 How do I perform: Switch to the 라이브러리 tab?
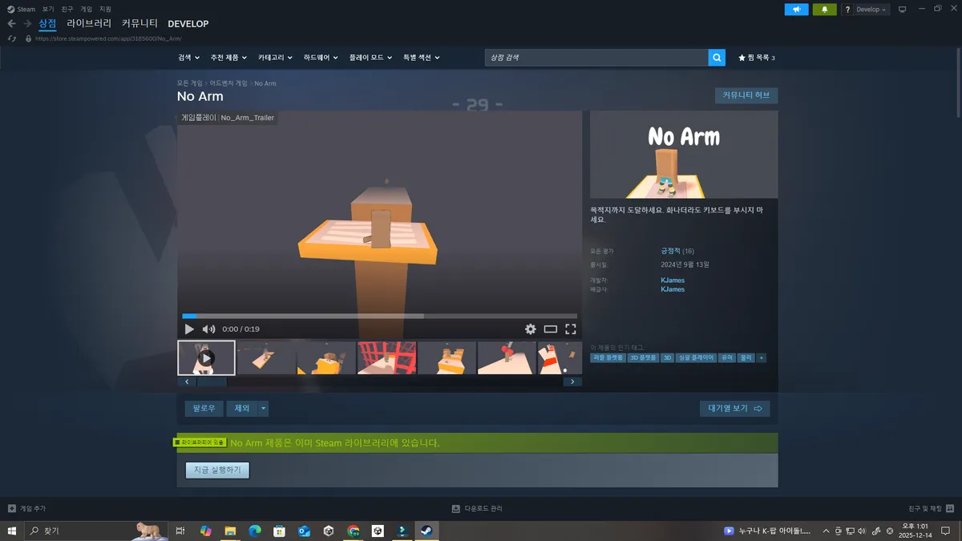click(x=89, y=23)
